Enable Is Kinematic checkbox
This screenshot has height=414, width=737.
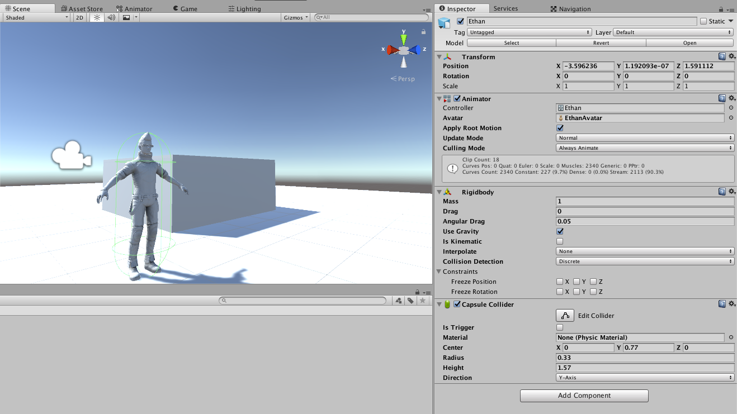pos(560,241)
